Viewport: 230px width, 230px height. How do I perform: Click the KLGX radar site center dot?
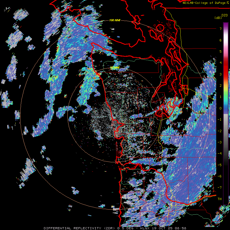pos(114,116)
